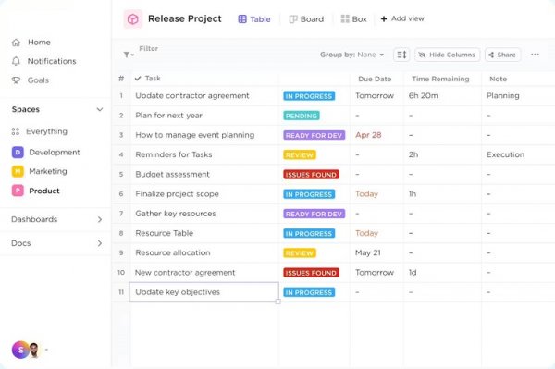Screen dimensions: 555x369
Task: Switch to the Box view tab
Action: 353,19
